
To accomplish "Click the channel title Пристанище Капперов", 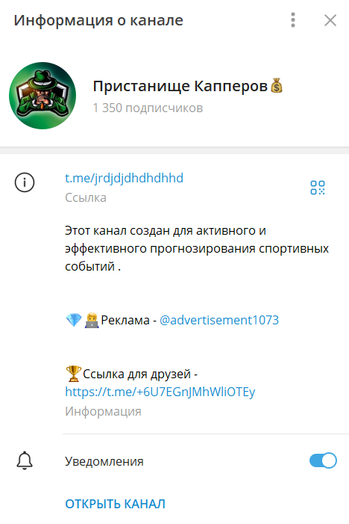I will point(180,86).
